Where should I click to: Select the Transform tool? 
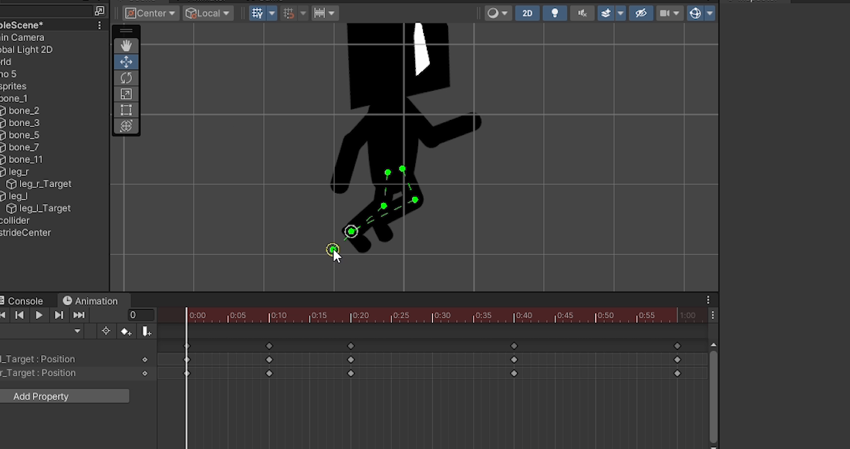click(x=126, y=126)
